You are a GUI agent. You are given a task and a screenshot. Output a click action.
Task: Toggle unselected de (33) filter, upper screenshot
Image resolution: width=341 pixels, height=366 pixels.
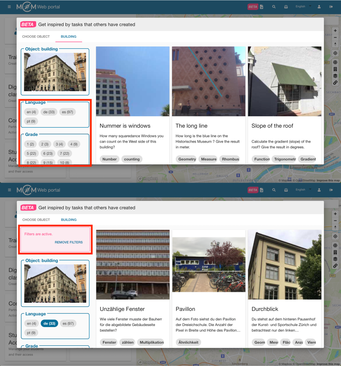pos(49,112)
